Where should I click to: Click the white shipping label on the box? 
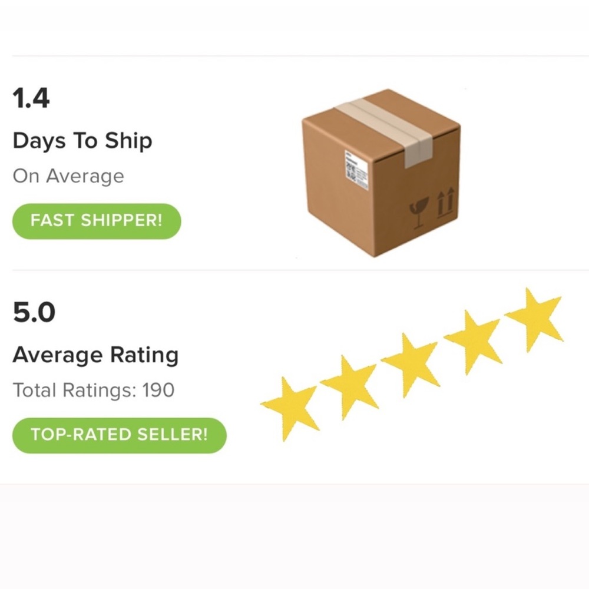point(356,170)
